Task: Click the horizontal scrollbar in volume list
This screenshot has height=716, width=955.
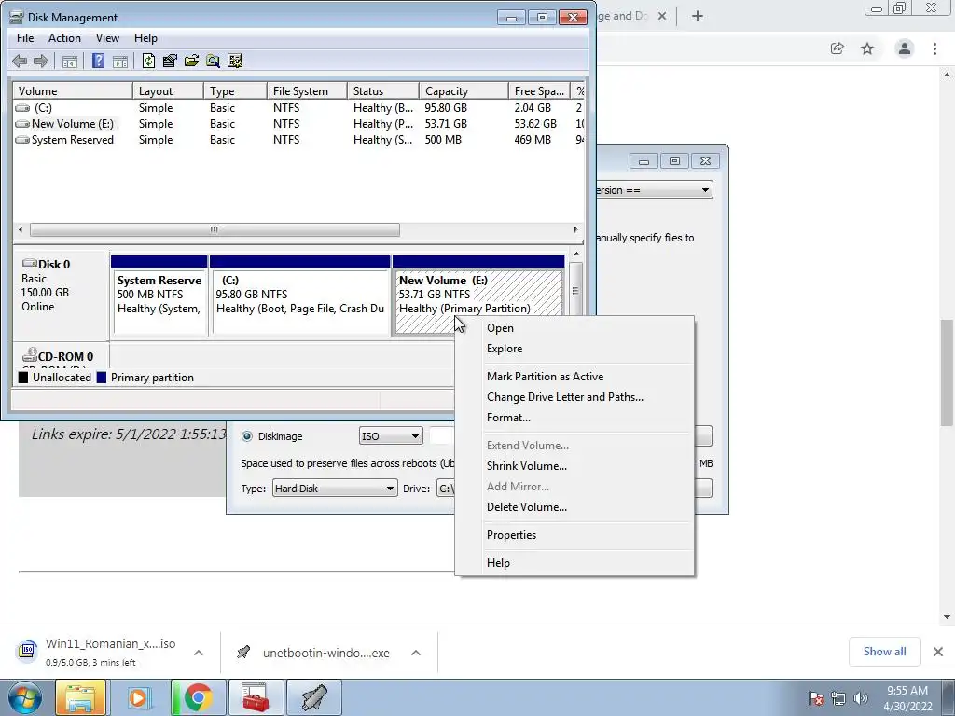Action: [215, 229]
